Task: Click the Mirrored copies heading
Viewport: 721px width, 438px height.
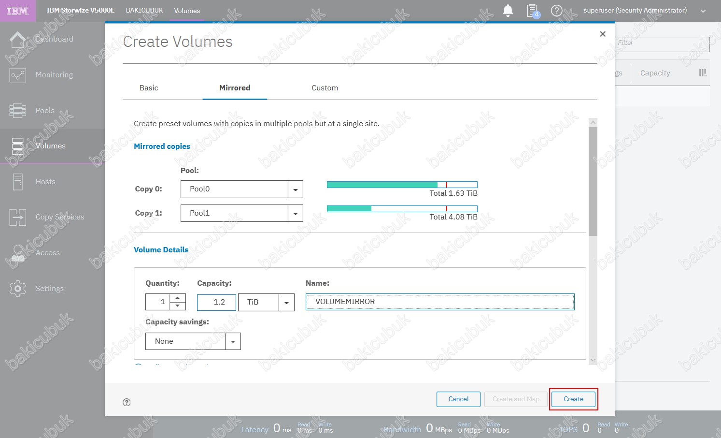Action: click(162, 146)
